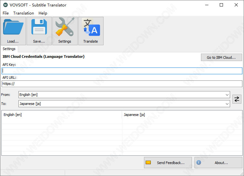Click in the API Key field

[x=122, y=71]
